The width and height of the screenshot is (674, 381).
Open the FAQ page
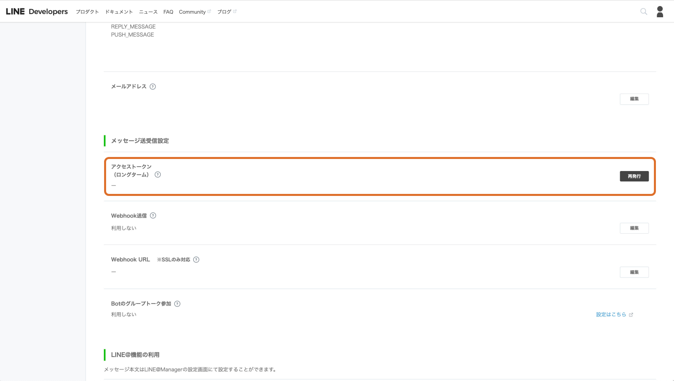(168, 12)
